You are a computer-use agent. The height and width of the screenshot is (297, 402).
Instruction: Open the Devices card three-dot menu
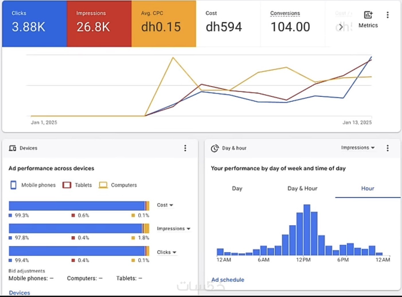[x=185, y=148]
